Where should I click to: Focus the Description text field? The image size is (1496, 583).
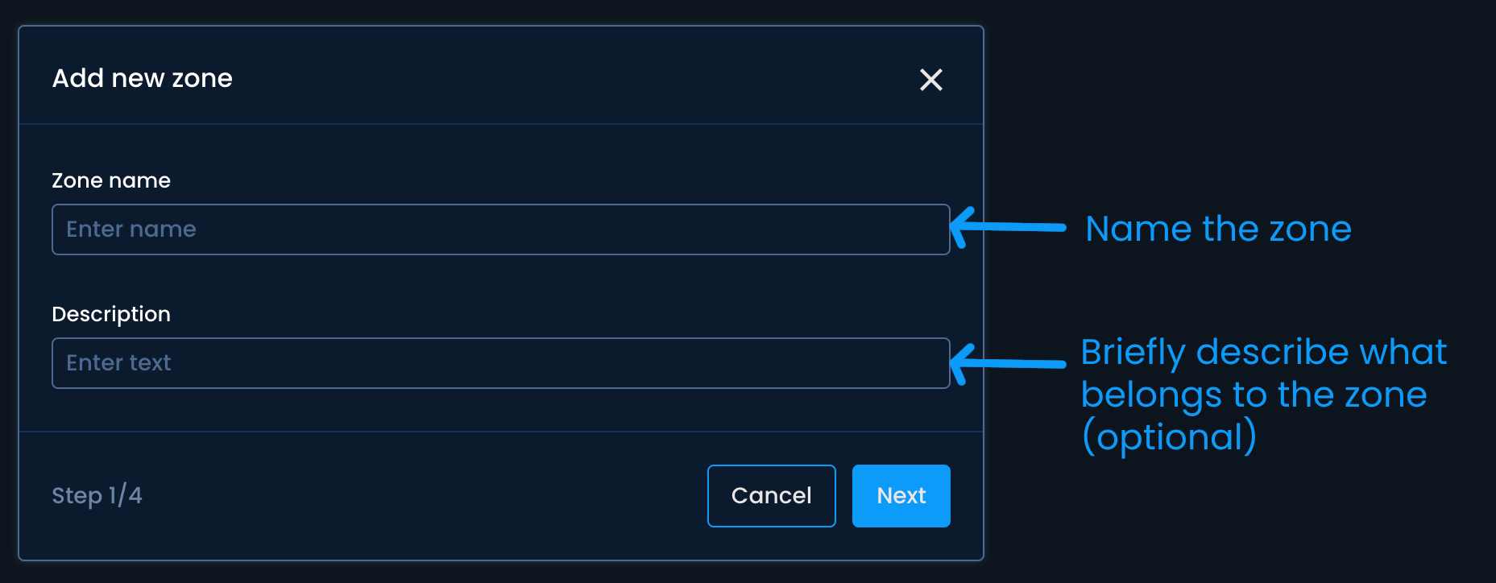499,363
